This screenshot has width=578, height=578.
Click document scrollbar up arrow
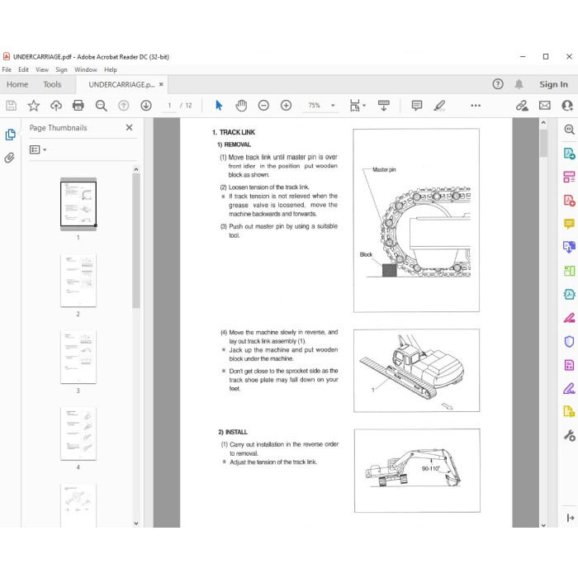point(543,123)
